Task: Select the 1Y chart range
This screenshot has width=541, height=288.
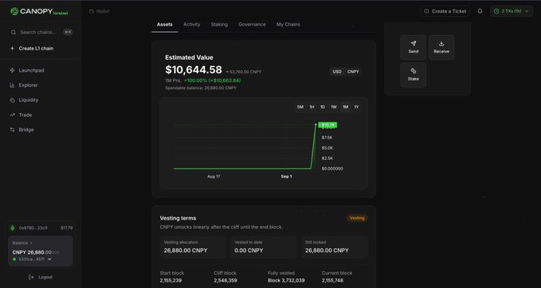Action: click(x=356, y=107)
